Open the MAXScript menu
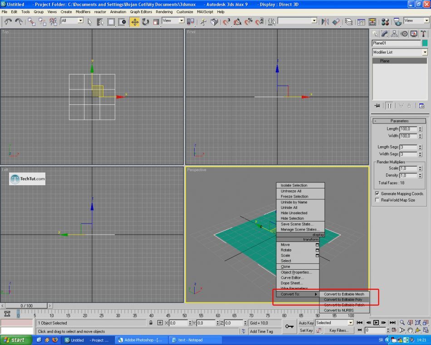The height and width of the screenshot is (345, 431). (x=205, y=12)
